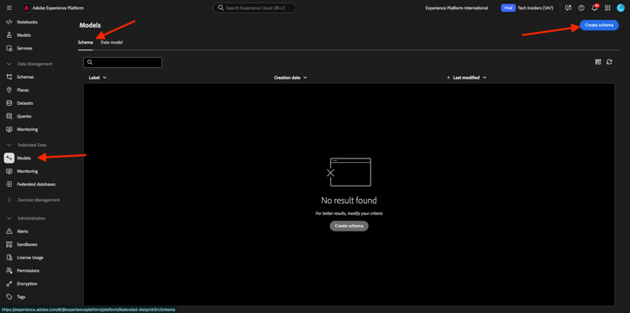Open the app switcher grid icon
This screenshot has height=313, width=630.
pyautogui.click(x=607, y=8)
